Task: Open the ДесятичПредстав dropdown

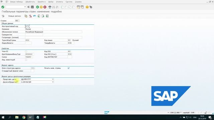Action: point(53,82)
